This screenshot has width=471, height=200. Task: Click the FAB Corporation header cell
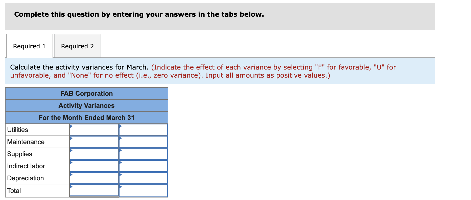87,93
